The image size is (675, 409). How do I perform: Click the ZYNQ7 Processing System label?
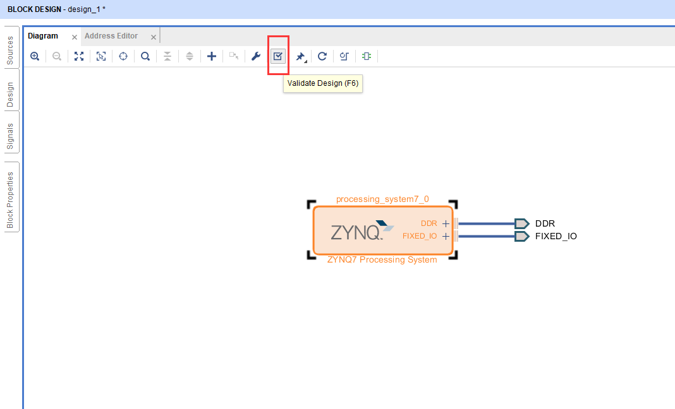pyautogui.click(x=382, y=260)
